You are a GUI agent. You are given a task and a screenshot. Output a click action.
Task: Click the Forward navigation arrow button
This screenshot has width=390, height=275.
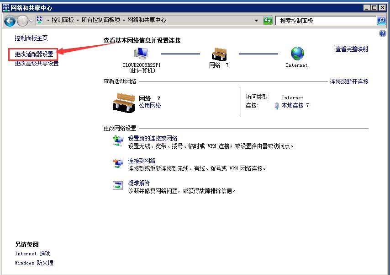click(23, 21)
